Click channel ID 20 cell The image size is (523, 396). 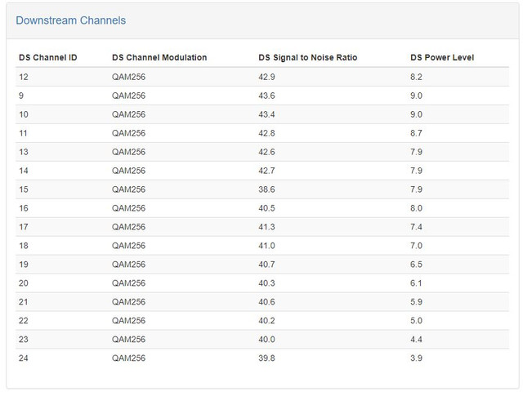tap(24, 283)
